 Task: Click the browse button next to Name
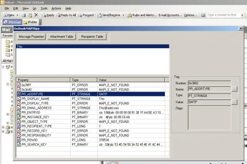pos(234,89)
